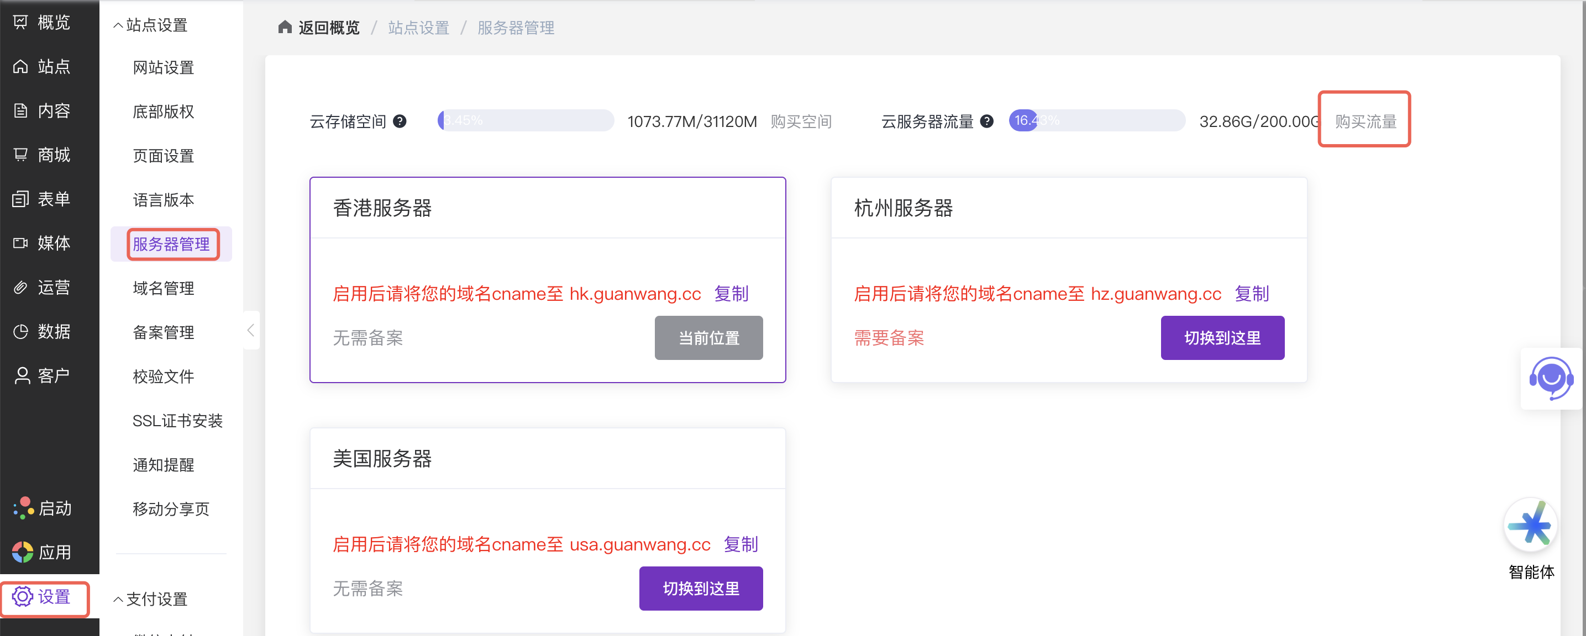Collapse the secondary sidebar with arrow handle
Image resolution: width=1586 pixels, height=636 pixels.
pyautogui.click(x=250, y=330)
